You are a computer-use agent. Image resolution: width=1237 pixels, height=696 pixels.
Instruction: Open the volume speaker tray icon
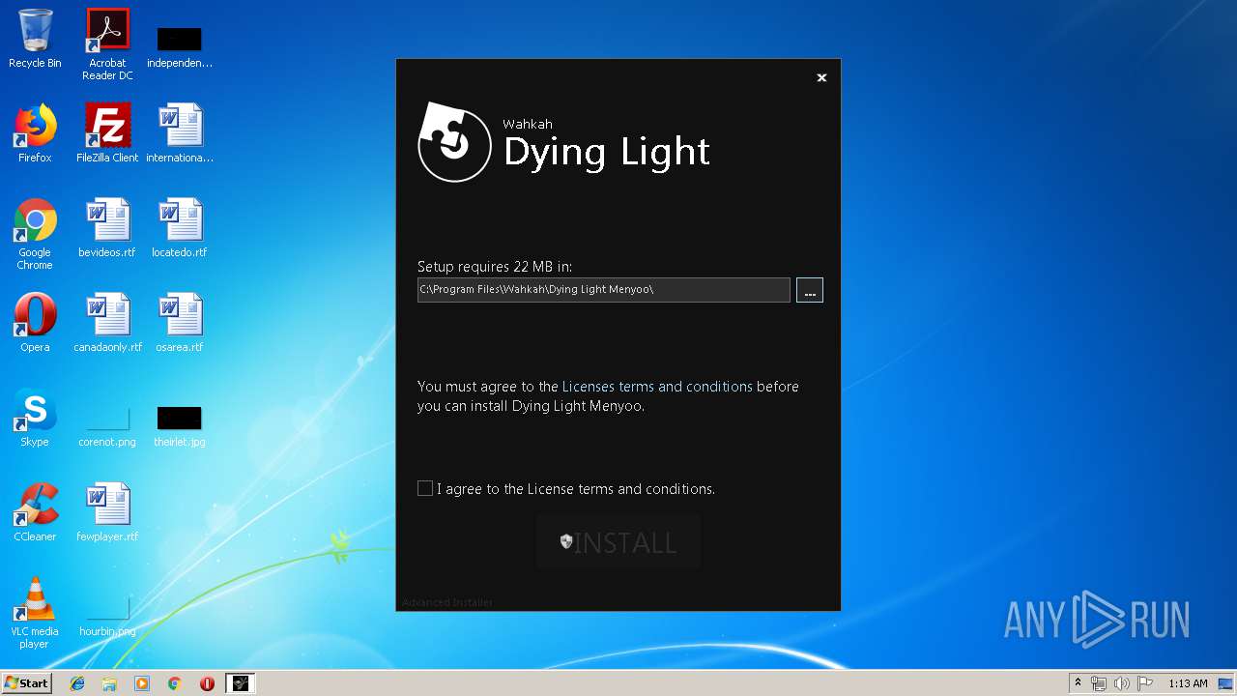[x=1122, y=683]
